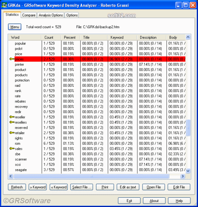
Task: Click the 00.57% percent cell for seagate
Action: point(68,170)
